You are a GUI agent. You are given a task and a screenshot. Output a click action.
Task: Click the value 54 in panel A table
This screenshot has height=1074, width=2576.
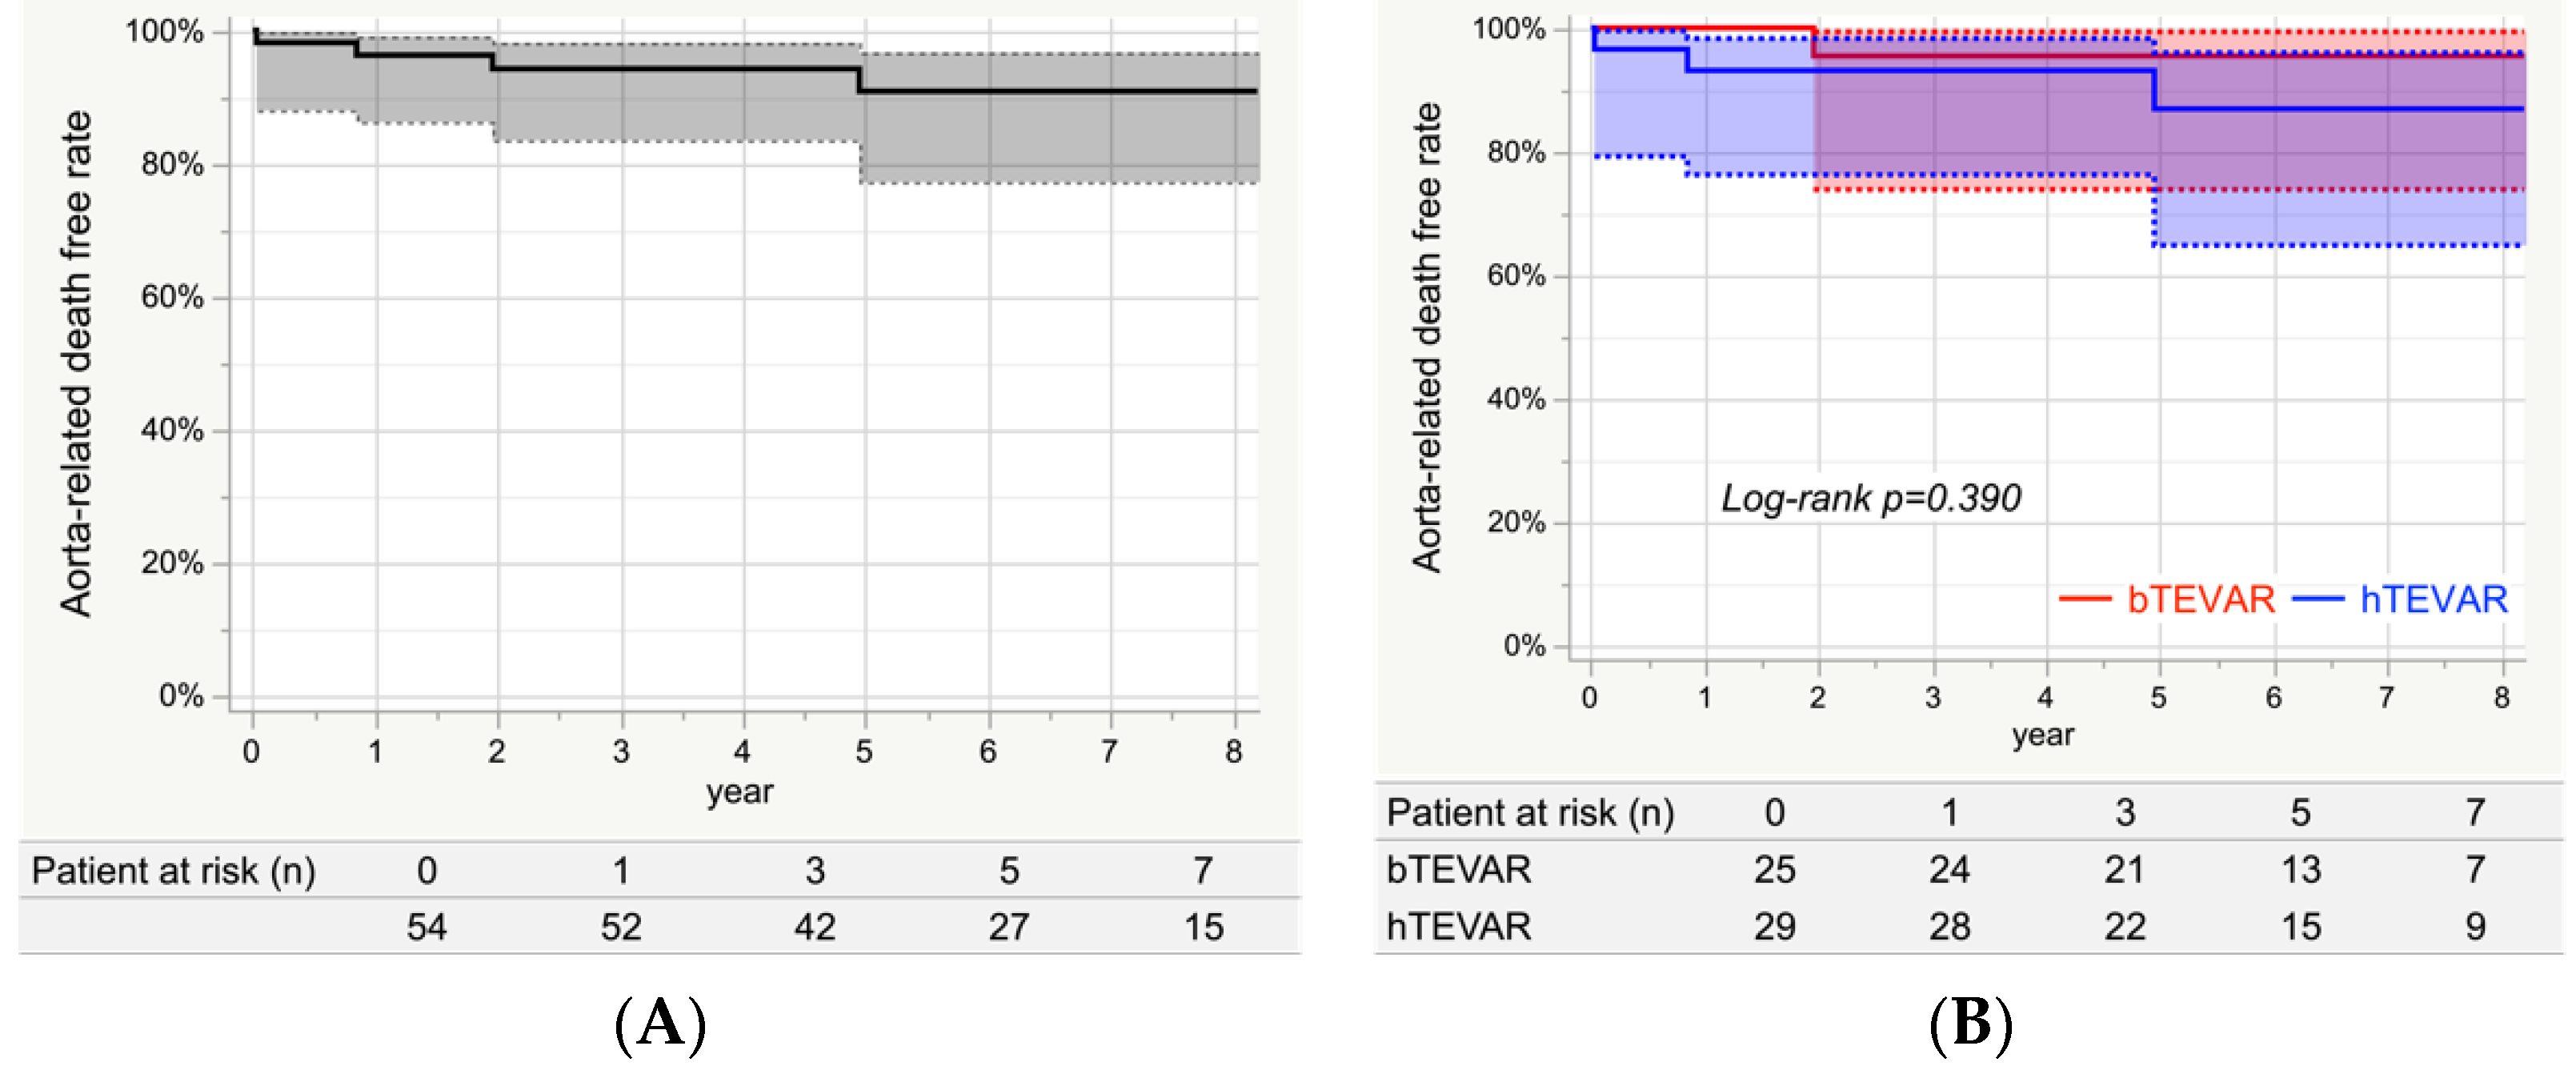tap(427, 927)
